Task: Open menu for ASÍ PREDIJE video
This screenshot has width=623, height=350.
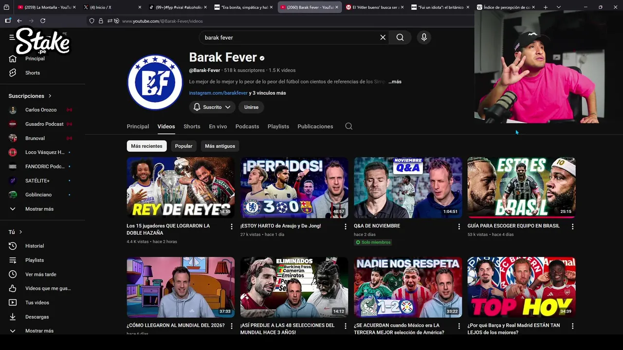Action: pyautogui.click(x=345, y=326)
